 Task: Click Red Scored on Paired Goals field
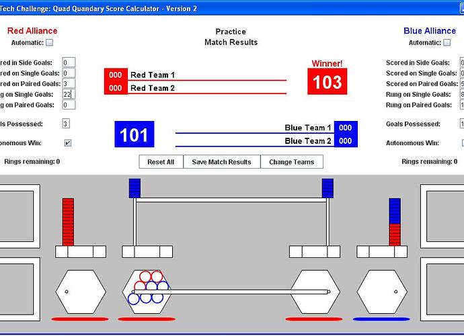[x=69, y=84]
